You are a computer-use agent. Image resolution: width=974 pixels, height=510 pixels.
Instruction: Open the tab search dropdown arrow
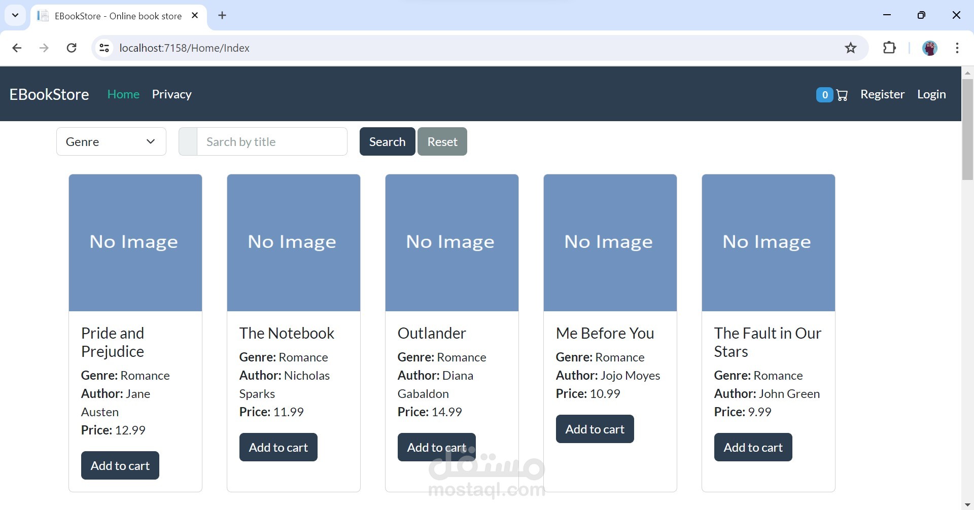(x=15, y=15)
